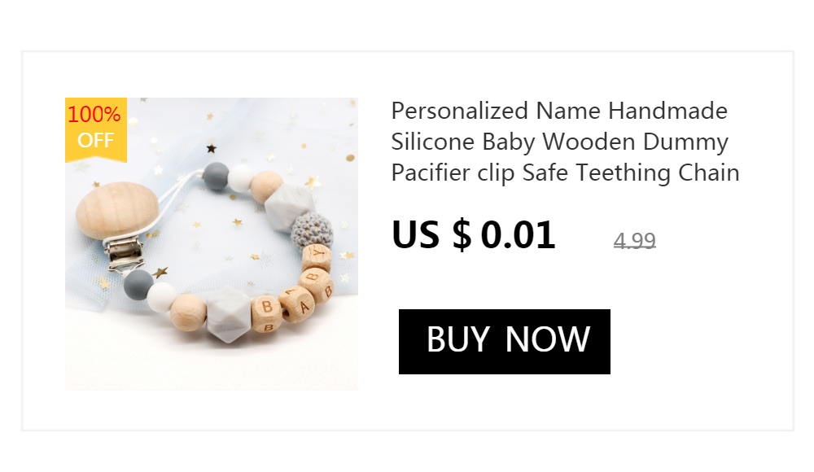Click the black star confetti in photo
The height and width of the screenshot is (472, 814).
(x=212, y=149)
